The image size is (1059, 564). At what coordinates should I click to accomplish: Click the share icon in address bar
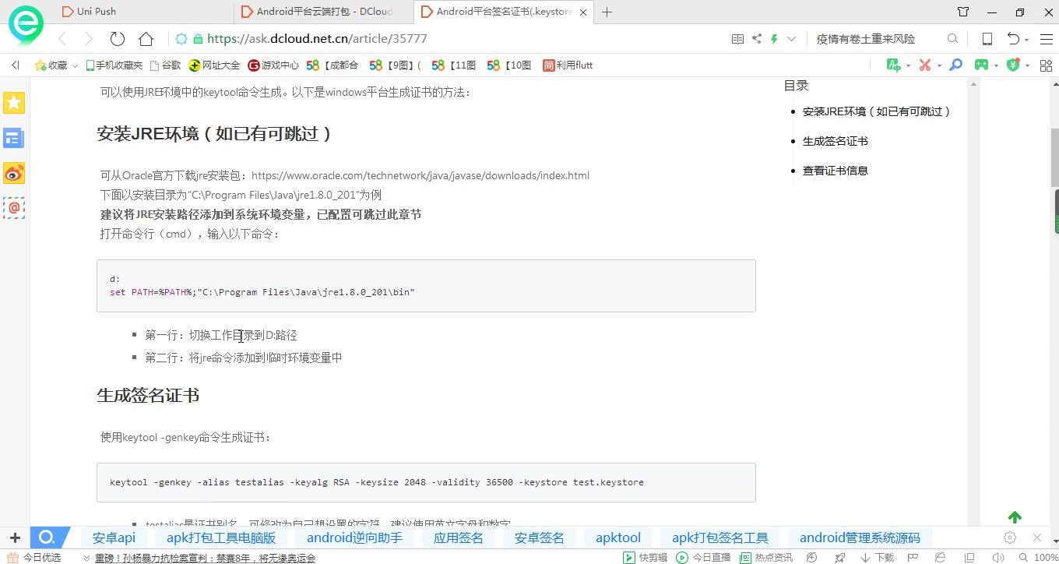pos(756,39)
